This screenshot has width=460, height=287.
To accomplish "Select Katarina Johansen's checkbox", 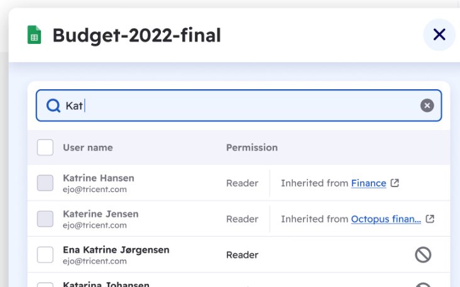I will point(45,284).
